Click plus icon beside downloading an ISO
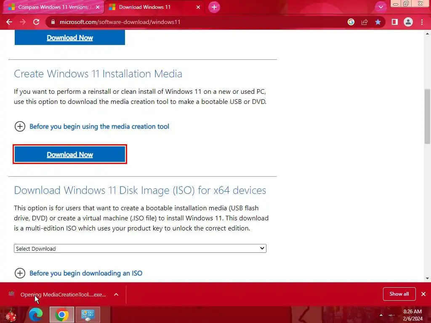The image size is (431, 323). click(20, 273)
